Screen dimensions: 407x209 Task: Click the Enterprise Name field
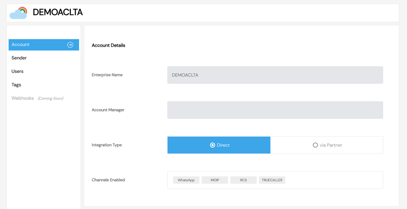pyautogui.click(x=275, y=75)
